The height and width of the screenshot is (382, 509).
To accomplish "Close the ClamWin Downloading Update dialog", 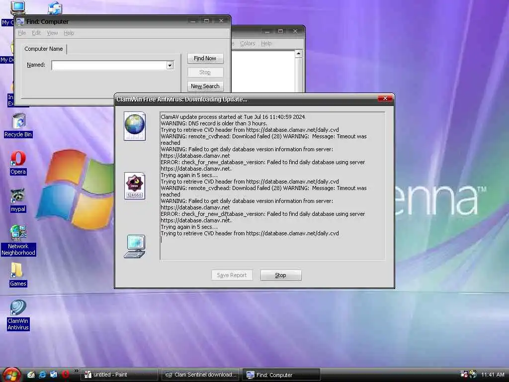I will click(x=385, y=98).
